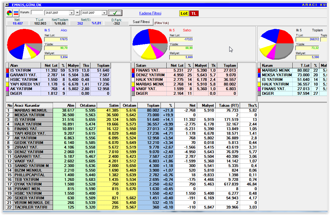The width and height of the screenshot is (330, 215).
Task: Select PIRAMIT MEN. row
Action: [x=132, y=189]
